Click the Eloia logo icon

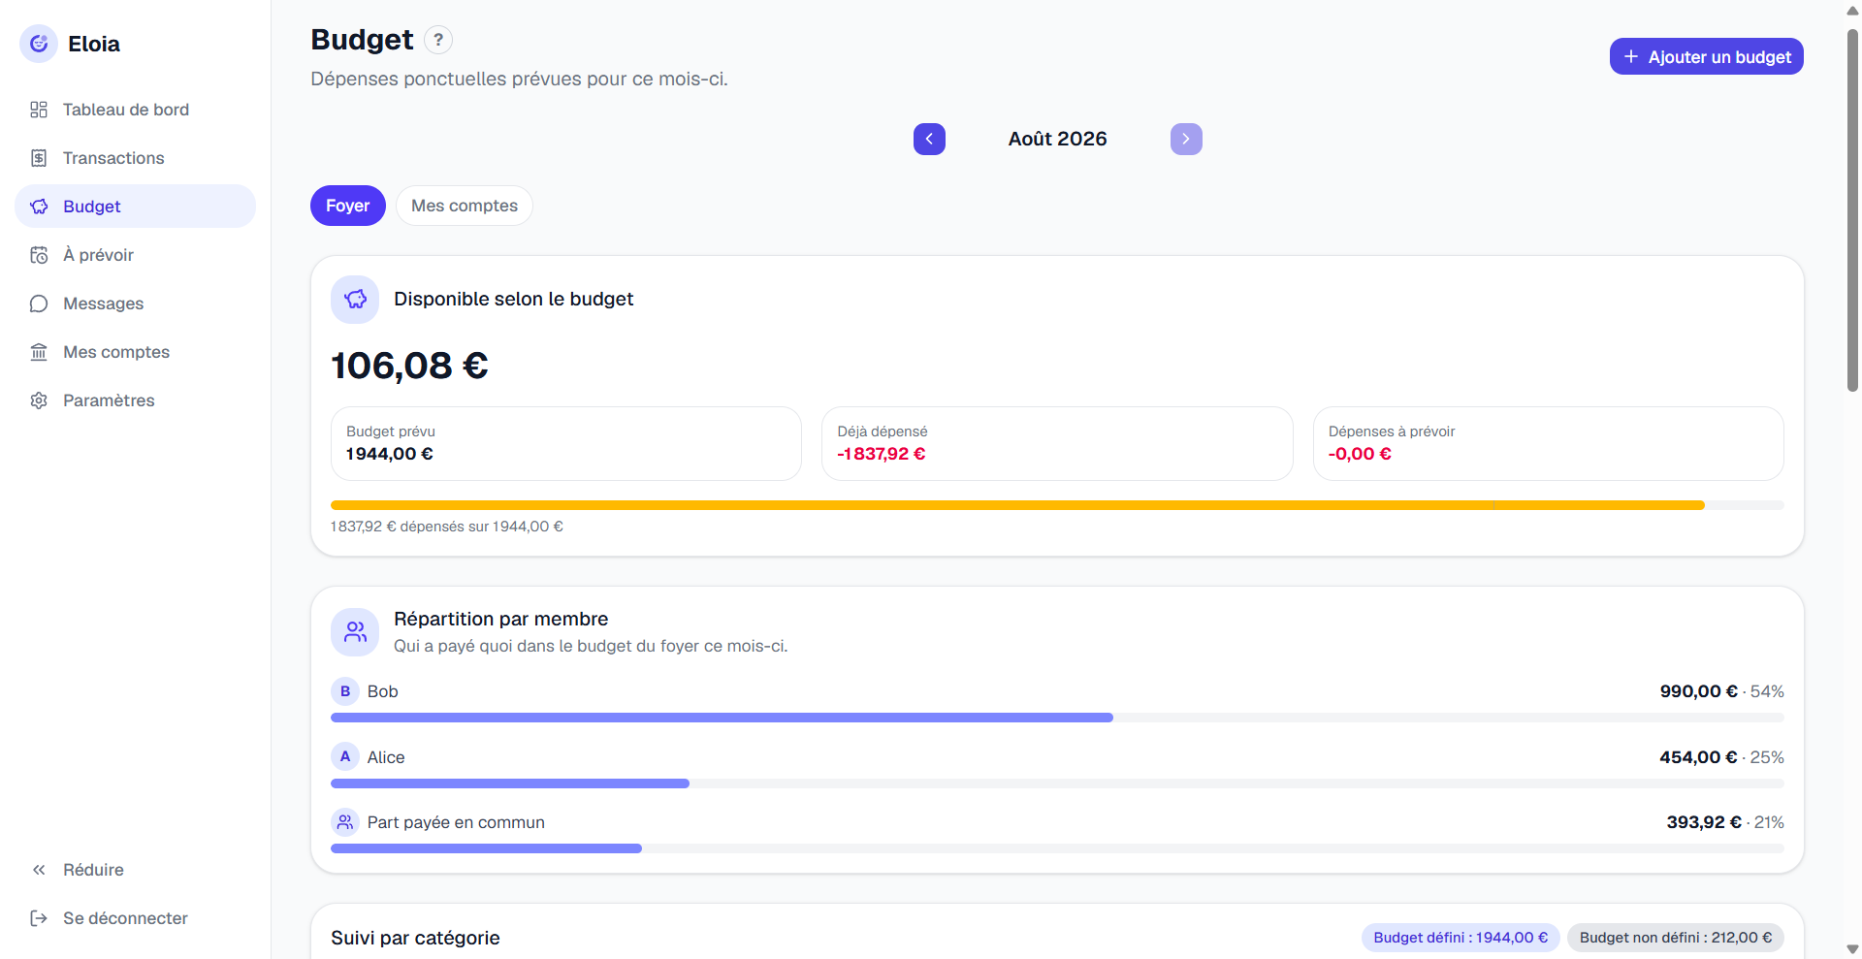tap(39, 44)
